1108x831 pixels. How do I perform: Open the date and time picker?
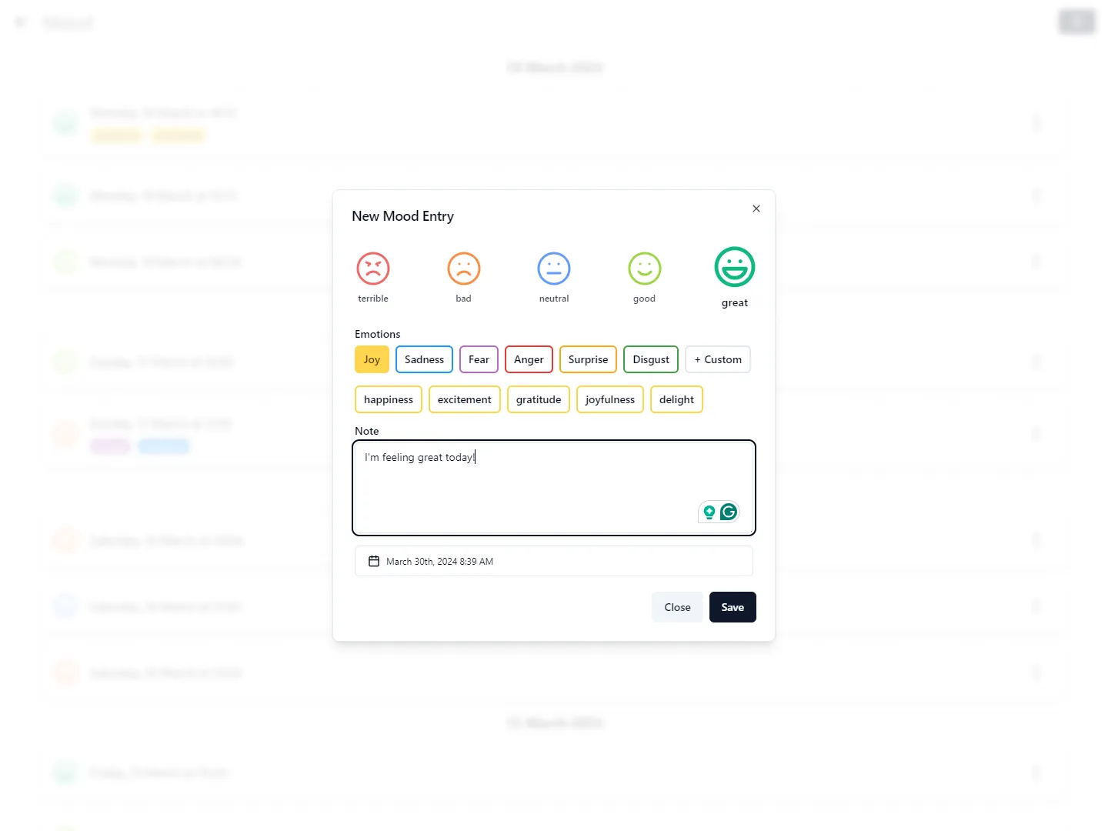point(553,561)
